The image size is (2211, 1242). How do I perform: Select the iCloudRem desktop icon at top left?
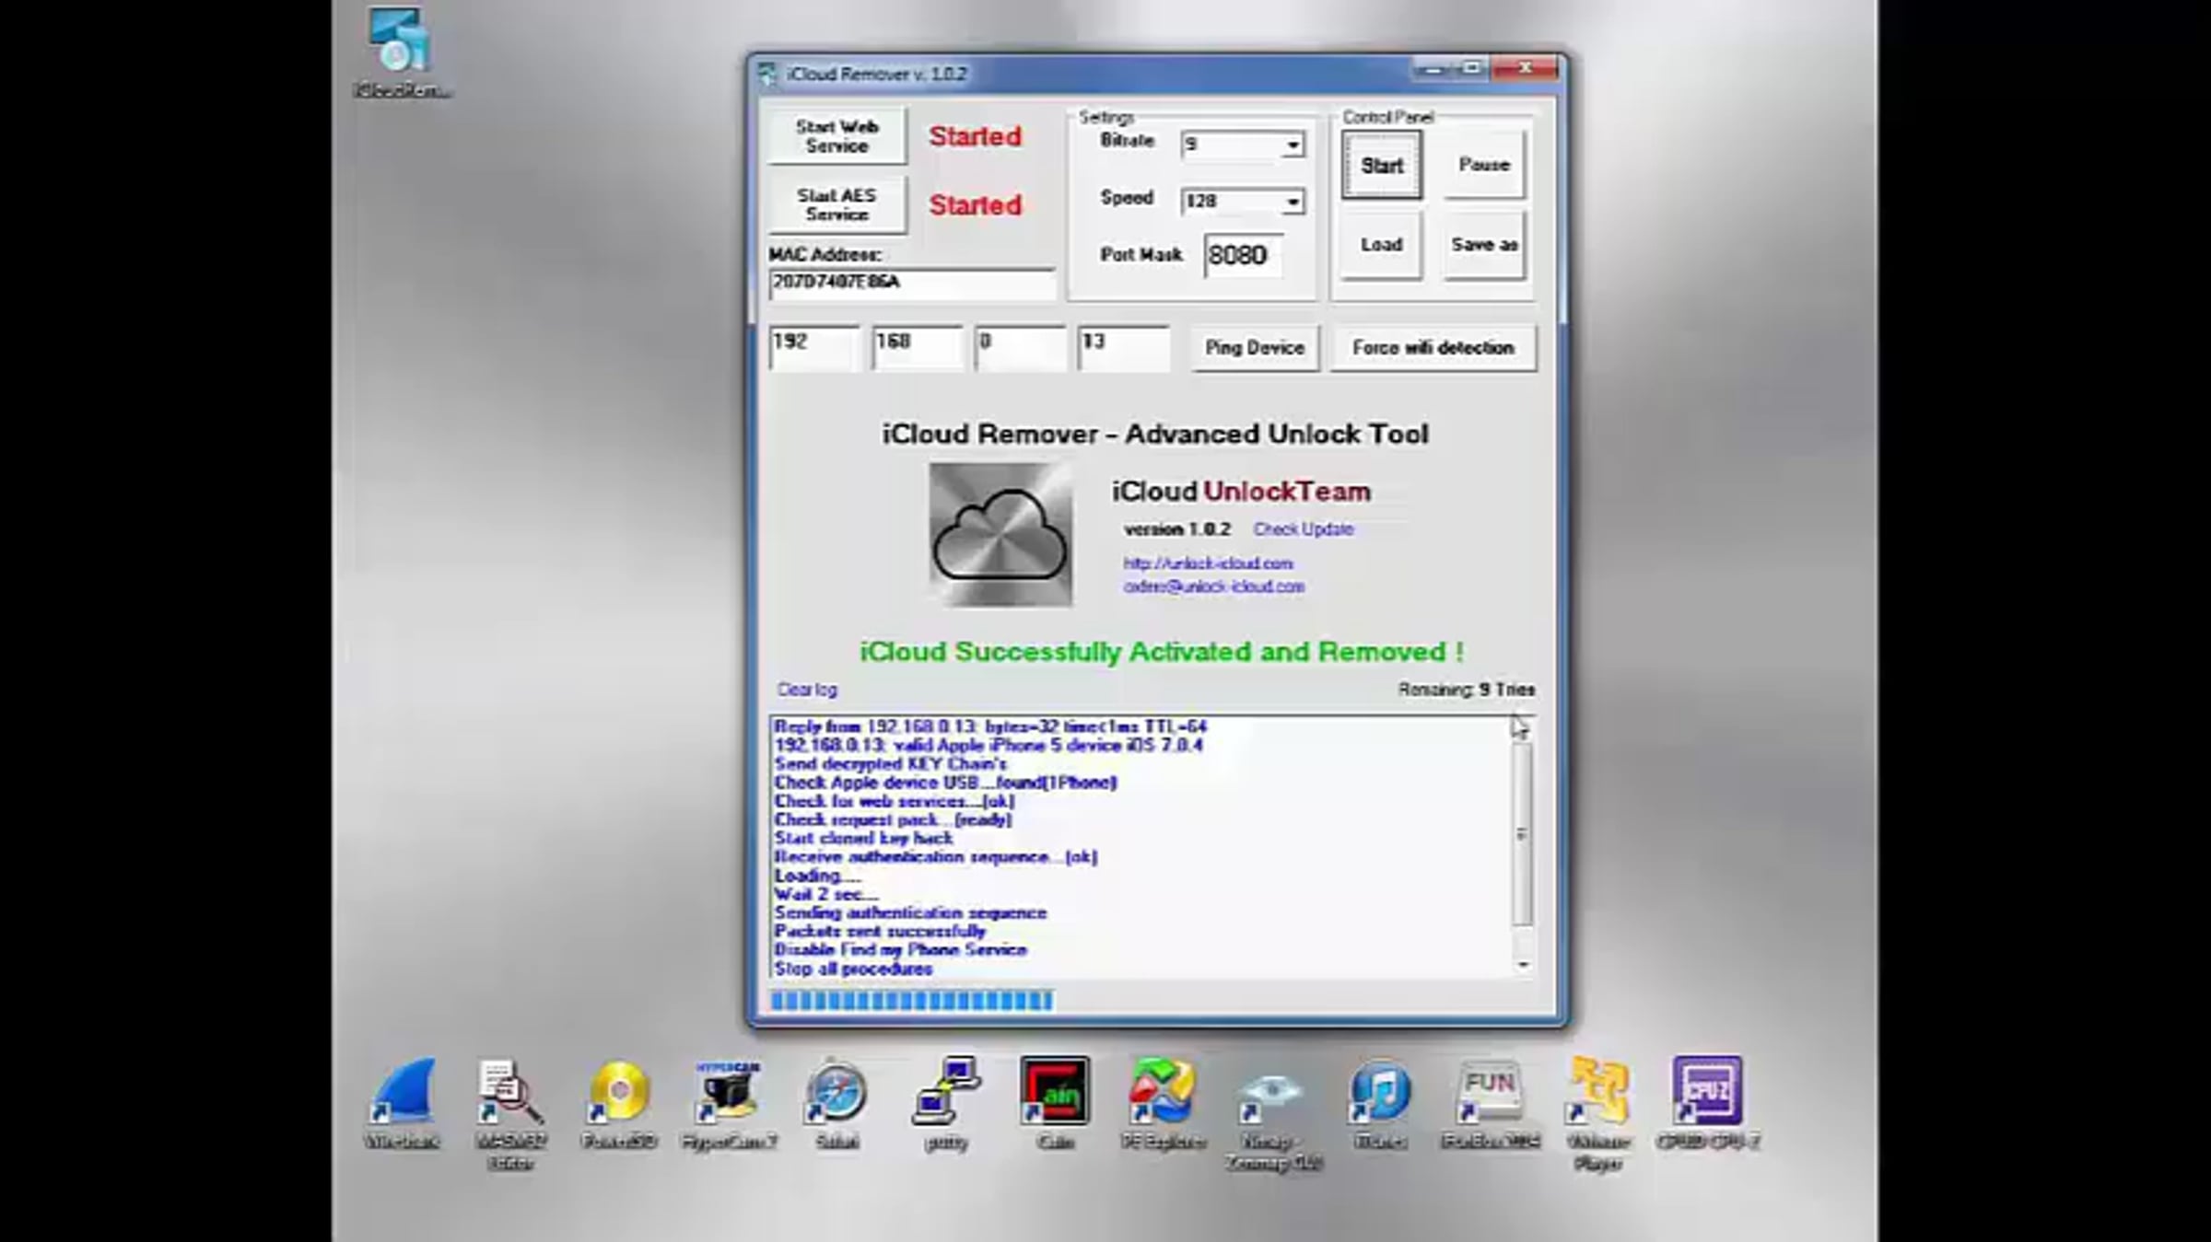(x=402, y=52)
